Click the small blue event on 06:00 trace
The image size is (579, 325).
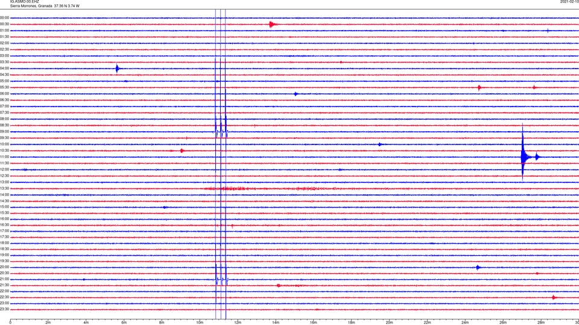tap(296, 94)
